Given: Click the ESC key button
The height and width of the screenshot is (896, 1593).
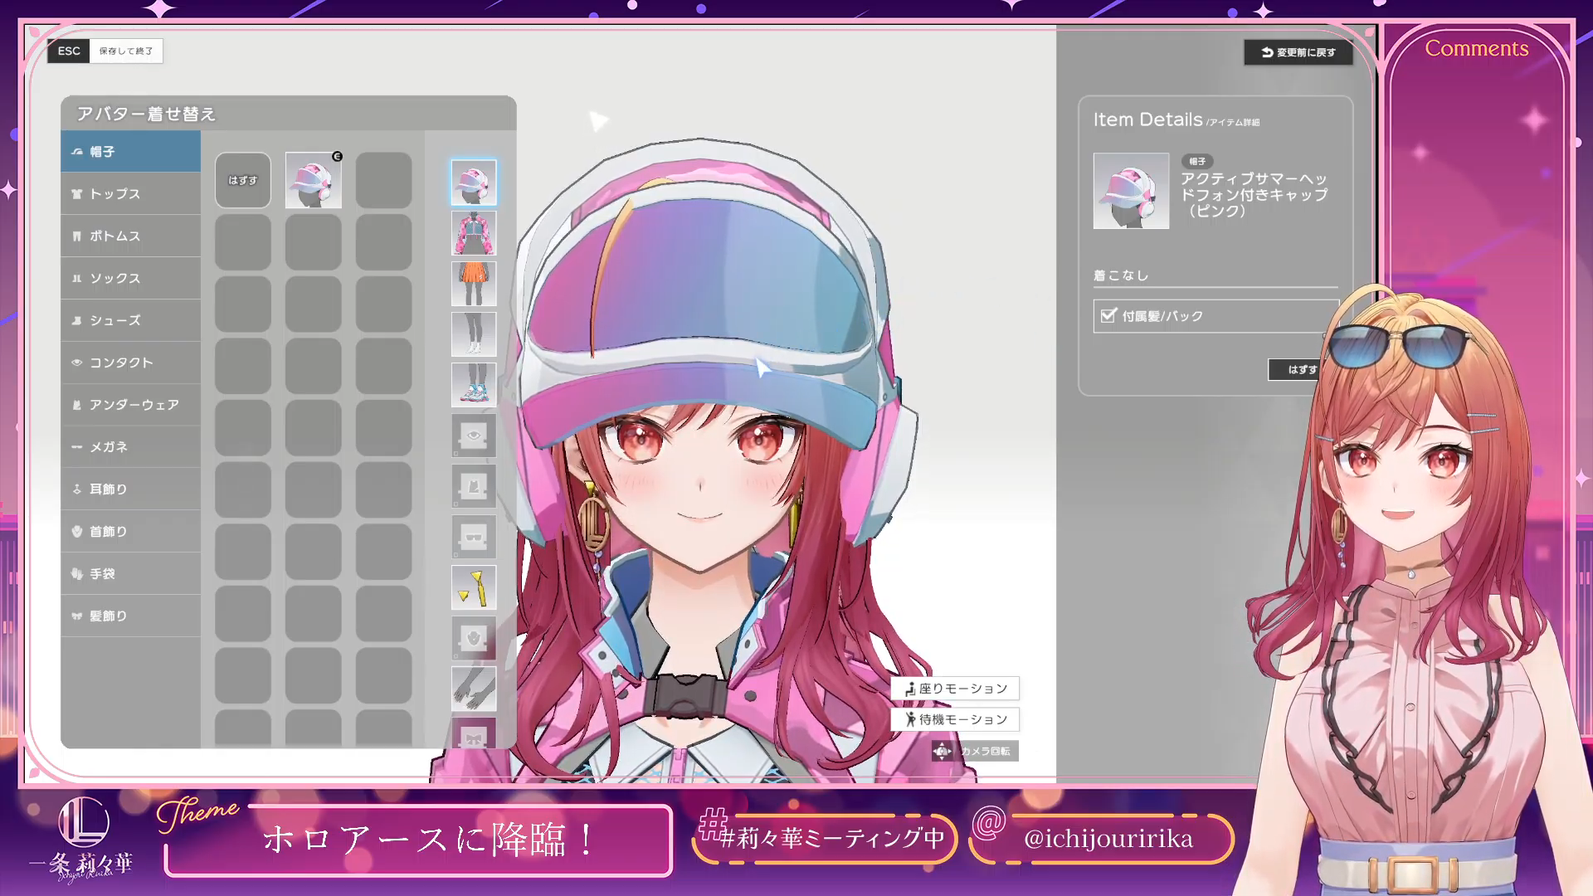Looking at the screenshot, I should coord(69,51).
